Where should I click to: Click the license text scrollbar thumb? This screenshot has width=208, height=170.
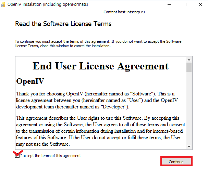point(189,67)
